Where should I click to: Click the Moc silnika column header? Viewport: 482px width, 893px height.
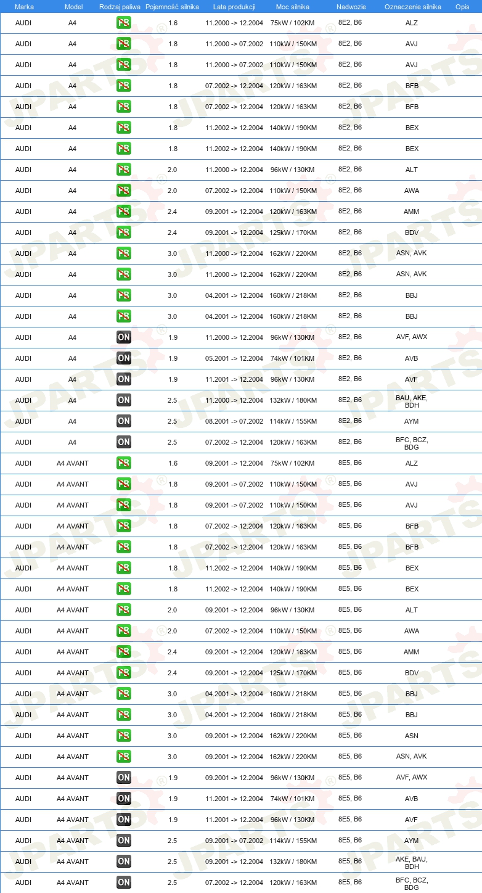293,7
